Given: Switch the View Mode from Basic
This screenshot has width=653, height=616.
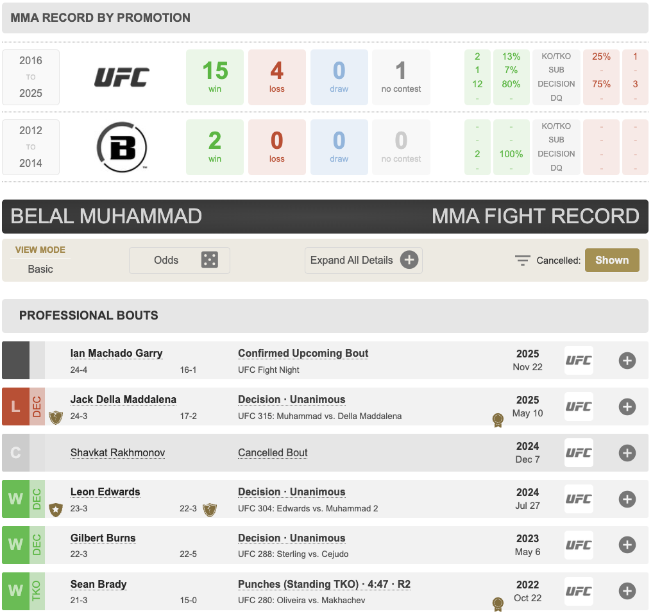Looking at the screenshot, I should [x=40, y=269].
